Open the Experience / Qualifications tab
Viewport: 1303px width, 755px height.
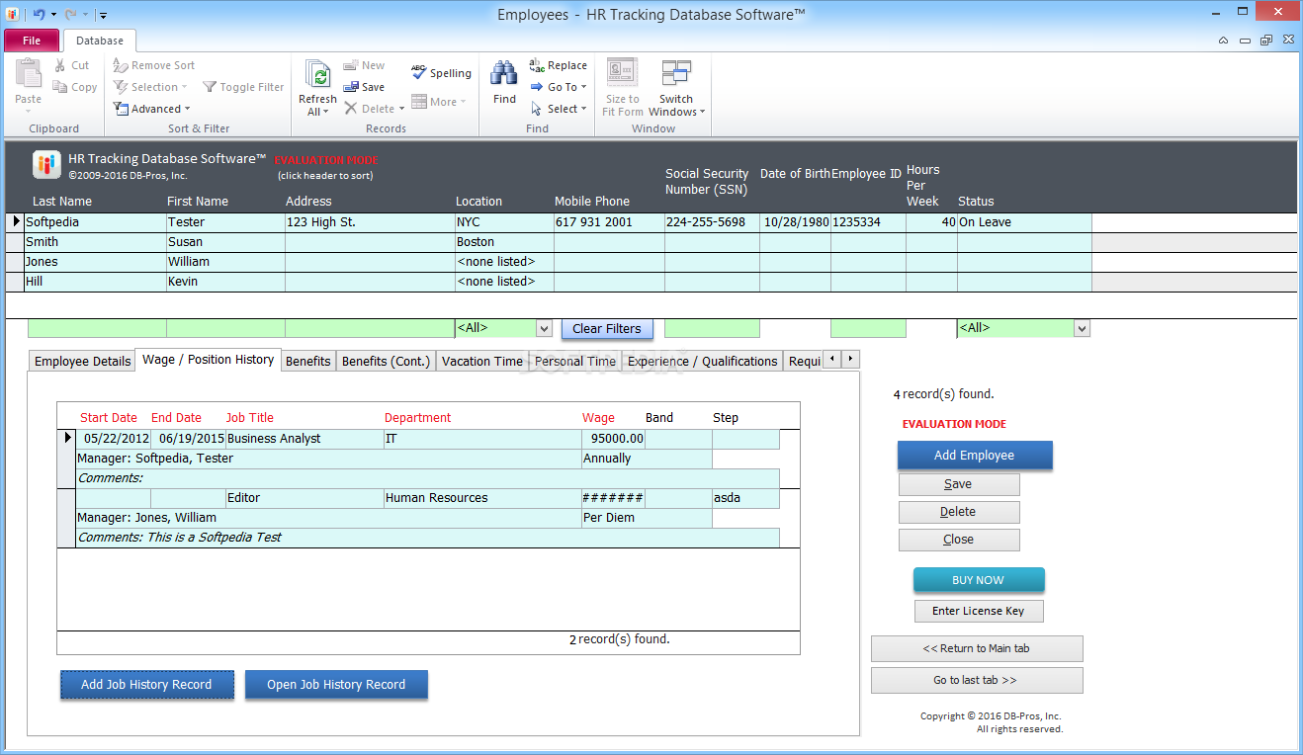coord(702,361)
